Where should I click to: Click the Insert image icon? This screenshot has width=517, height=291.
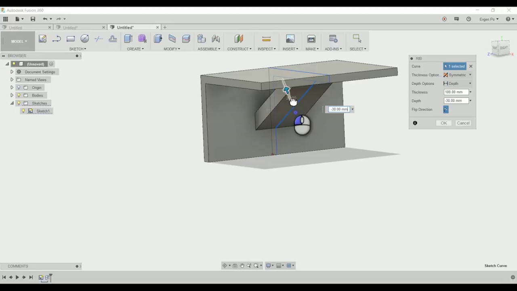pos(290,39)
